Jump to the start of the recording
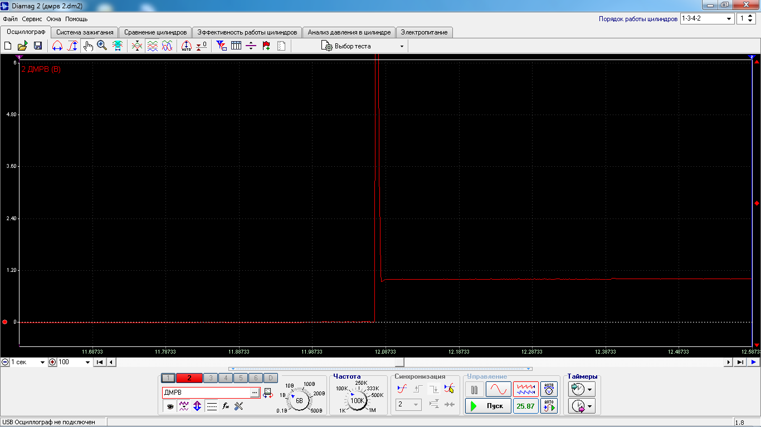Image resolution: width=761 pixels, height=427 pixels. tap(100, 362)
